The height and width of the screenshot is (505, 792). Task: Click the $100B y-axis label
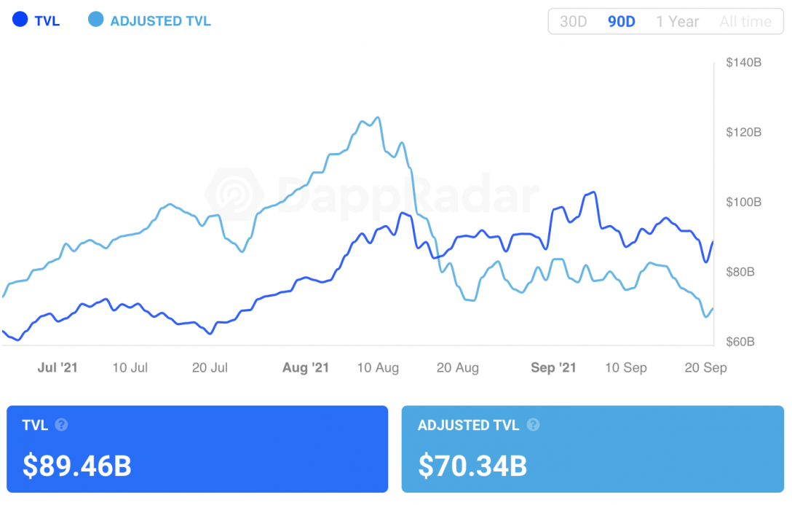coord(743,202)
